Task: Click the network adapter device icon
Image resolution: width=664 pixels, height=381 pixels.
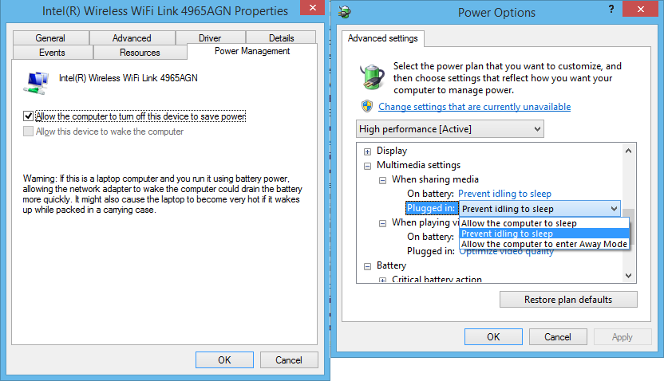Action: (36, 83)
